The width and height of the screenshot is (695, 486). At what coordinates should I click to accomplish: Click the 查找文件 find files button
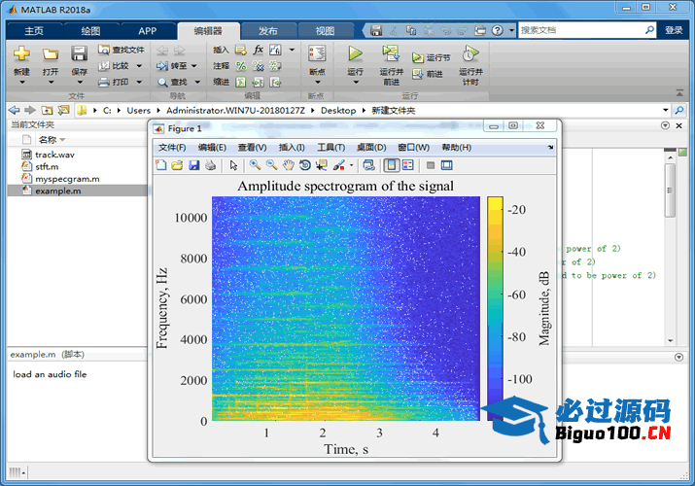[x=122, y=50]
